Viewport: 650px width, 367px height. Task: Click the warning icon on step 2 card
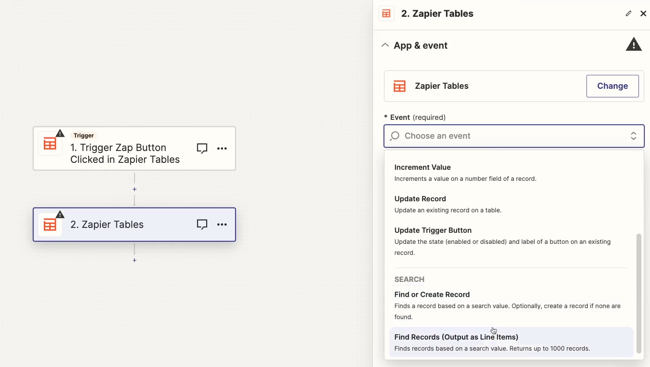tap(60, 214)
